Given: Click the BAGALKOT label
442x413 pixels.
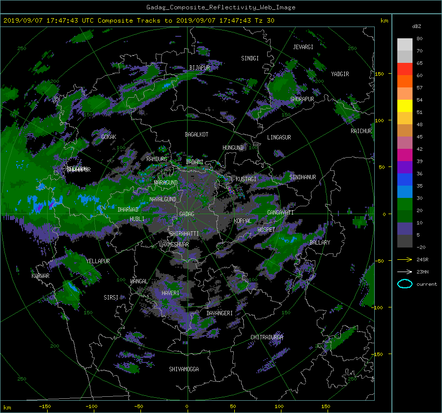Looking at the screenshot, I should coord(196,135).
